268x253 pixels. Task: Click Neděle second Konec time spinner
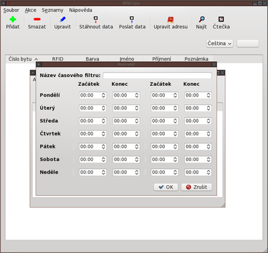coord(198,172)
